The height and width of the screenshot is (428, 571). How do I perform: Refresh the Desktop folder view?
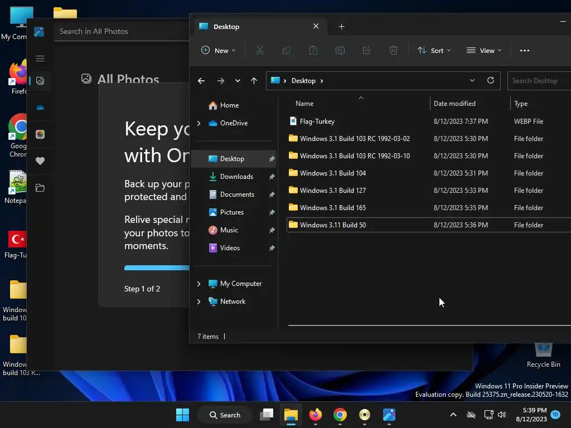click(x=491, y=80)
